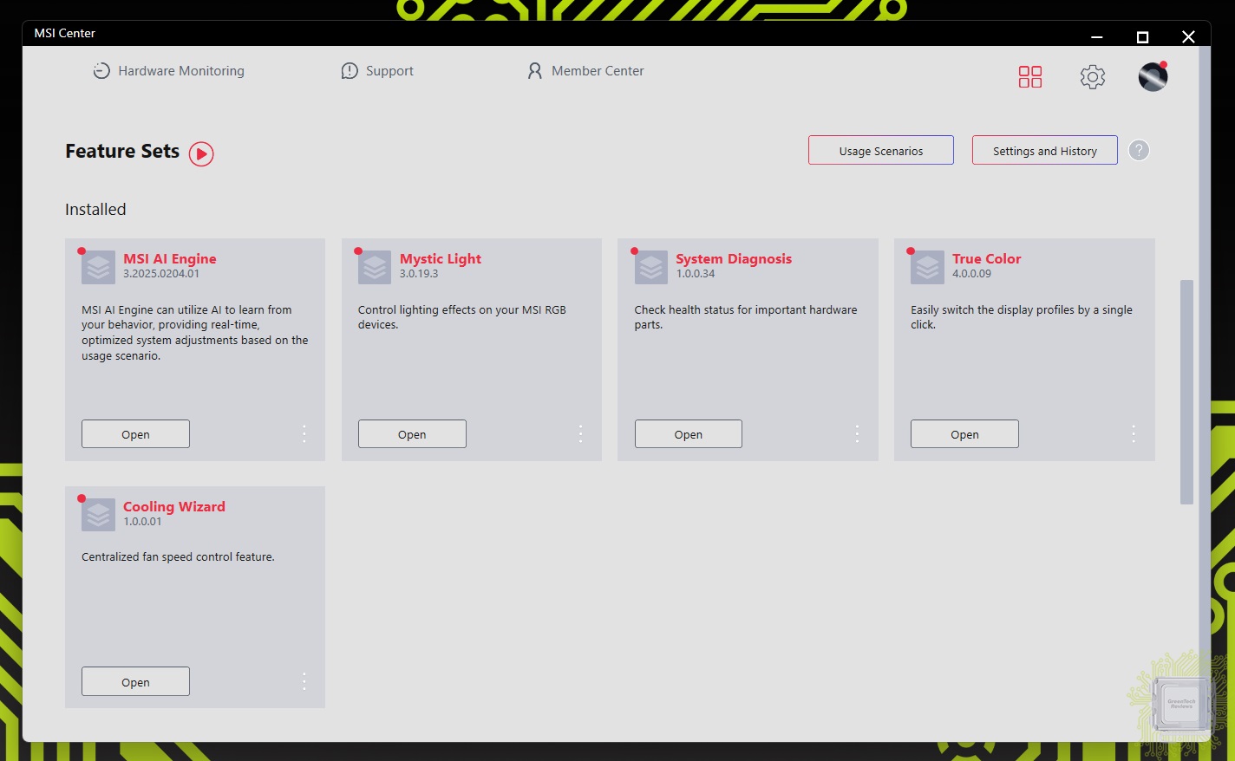The image size is (1235, 761).
Task: Open the True Color feature
Action: point(964,434)
